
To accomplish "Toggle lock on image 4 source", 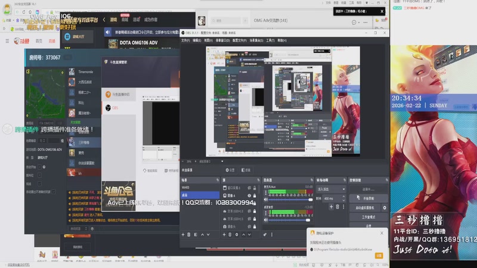I will click(x=255, y=196).
